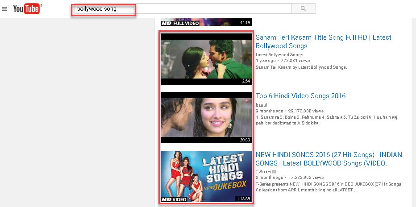Screen dimensions: 416x207
Task: Visit the bauul channel
Action: 262,105
